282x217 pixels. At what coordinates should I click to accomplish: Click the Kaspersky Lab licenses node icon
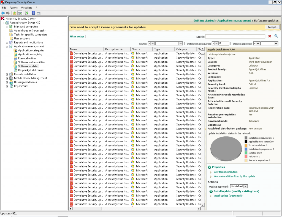click(15, 70)
